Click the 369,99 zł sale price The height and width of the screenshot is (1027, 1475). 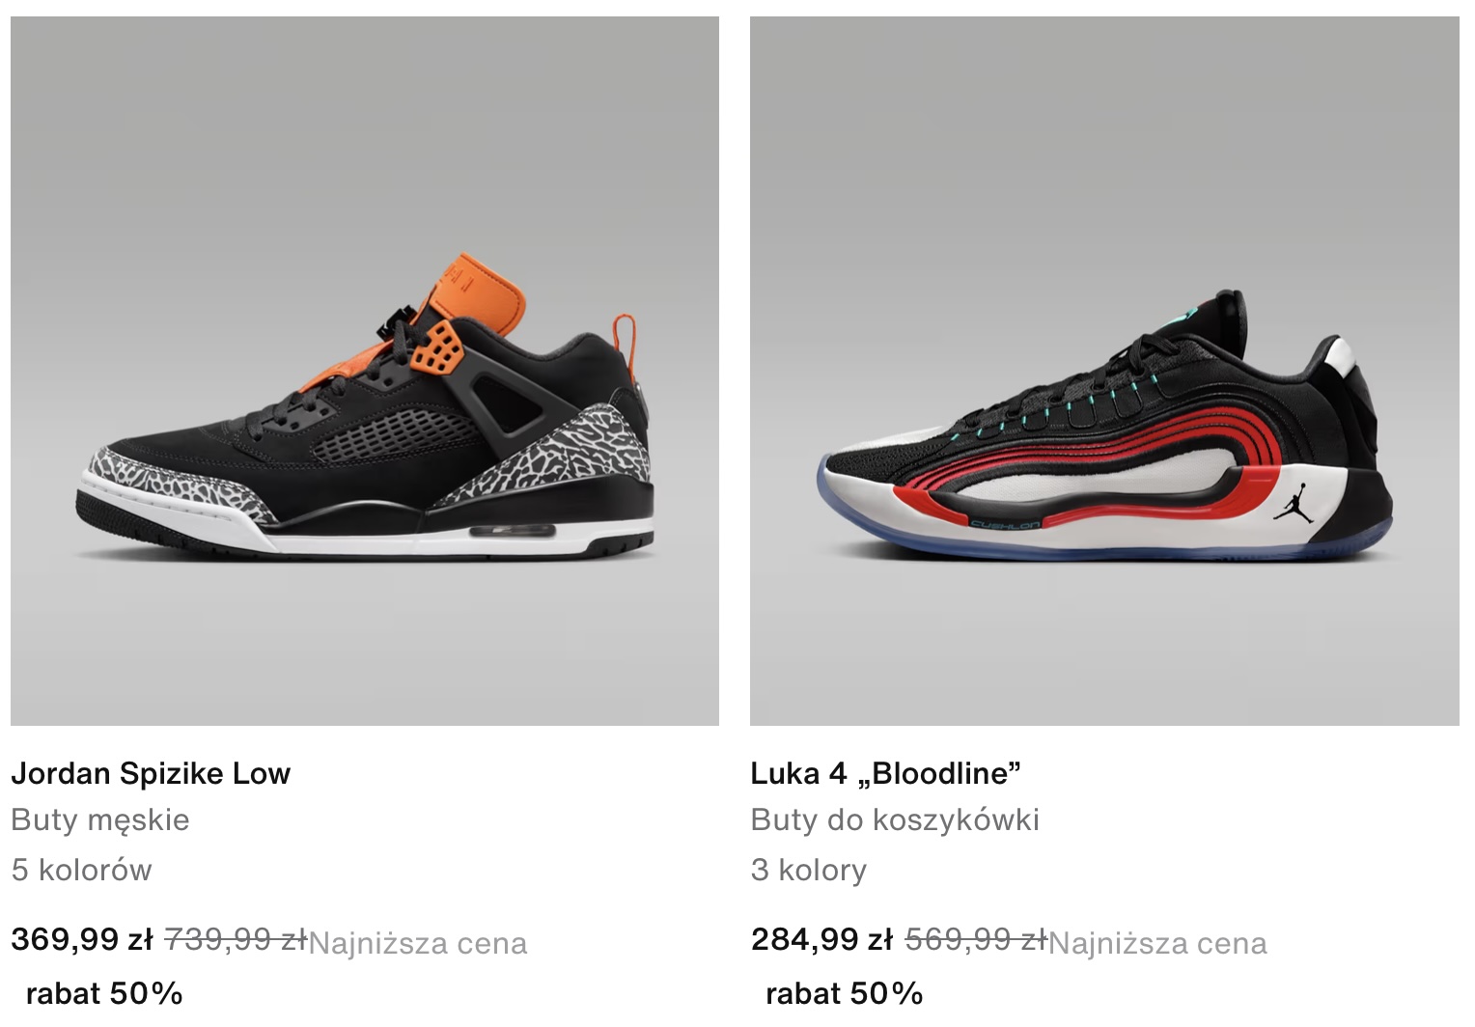coord(82,939)
